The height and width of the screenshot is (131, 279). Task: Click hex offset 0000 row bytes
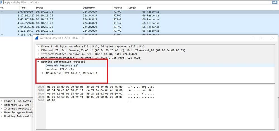click(x=85, y=87)
